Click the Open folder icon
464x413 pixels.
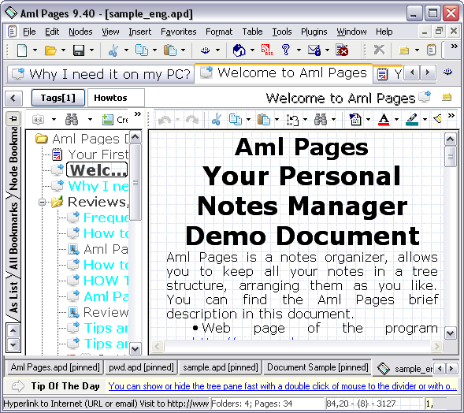[x=50, y=50]
